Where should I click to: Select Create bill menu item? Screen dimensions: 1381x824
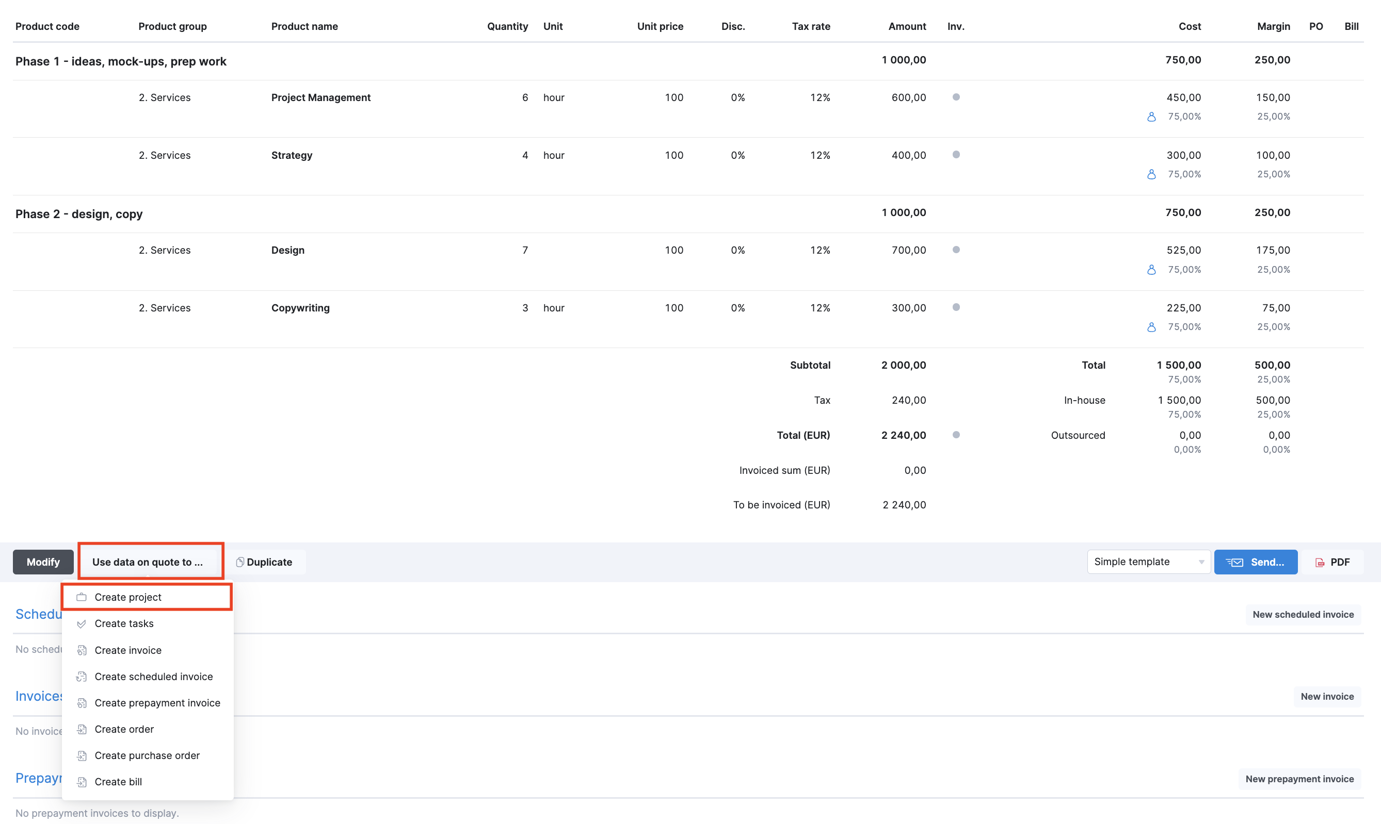(x=147, y=782)
